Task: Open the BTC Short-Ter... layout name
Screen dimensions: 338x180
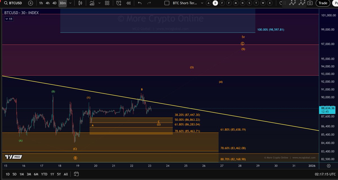Action: coord(185,3)
